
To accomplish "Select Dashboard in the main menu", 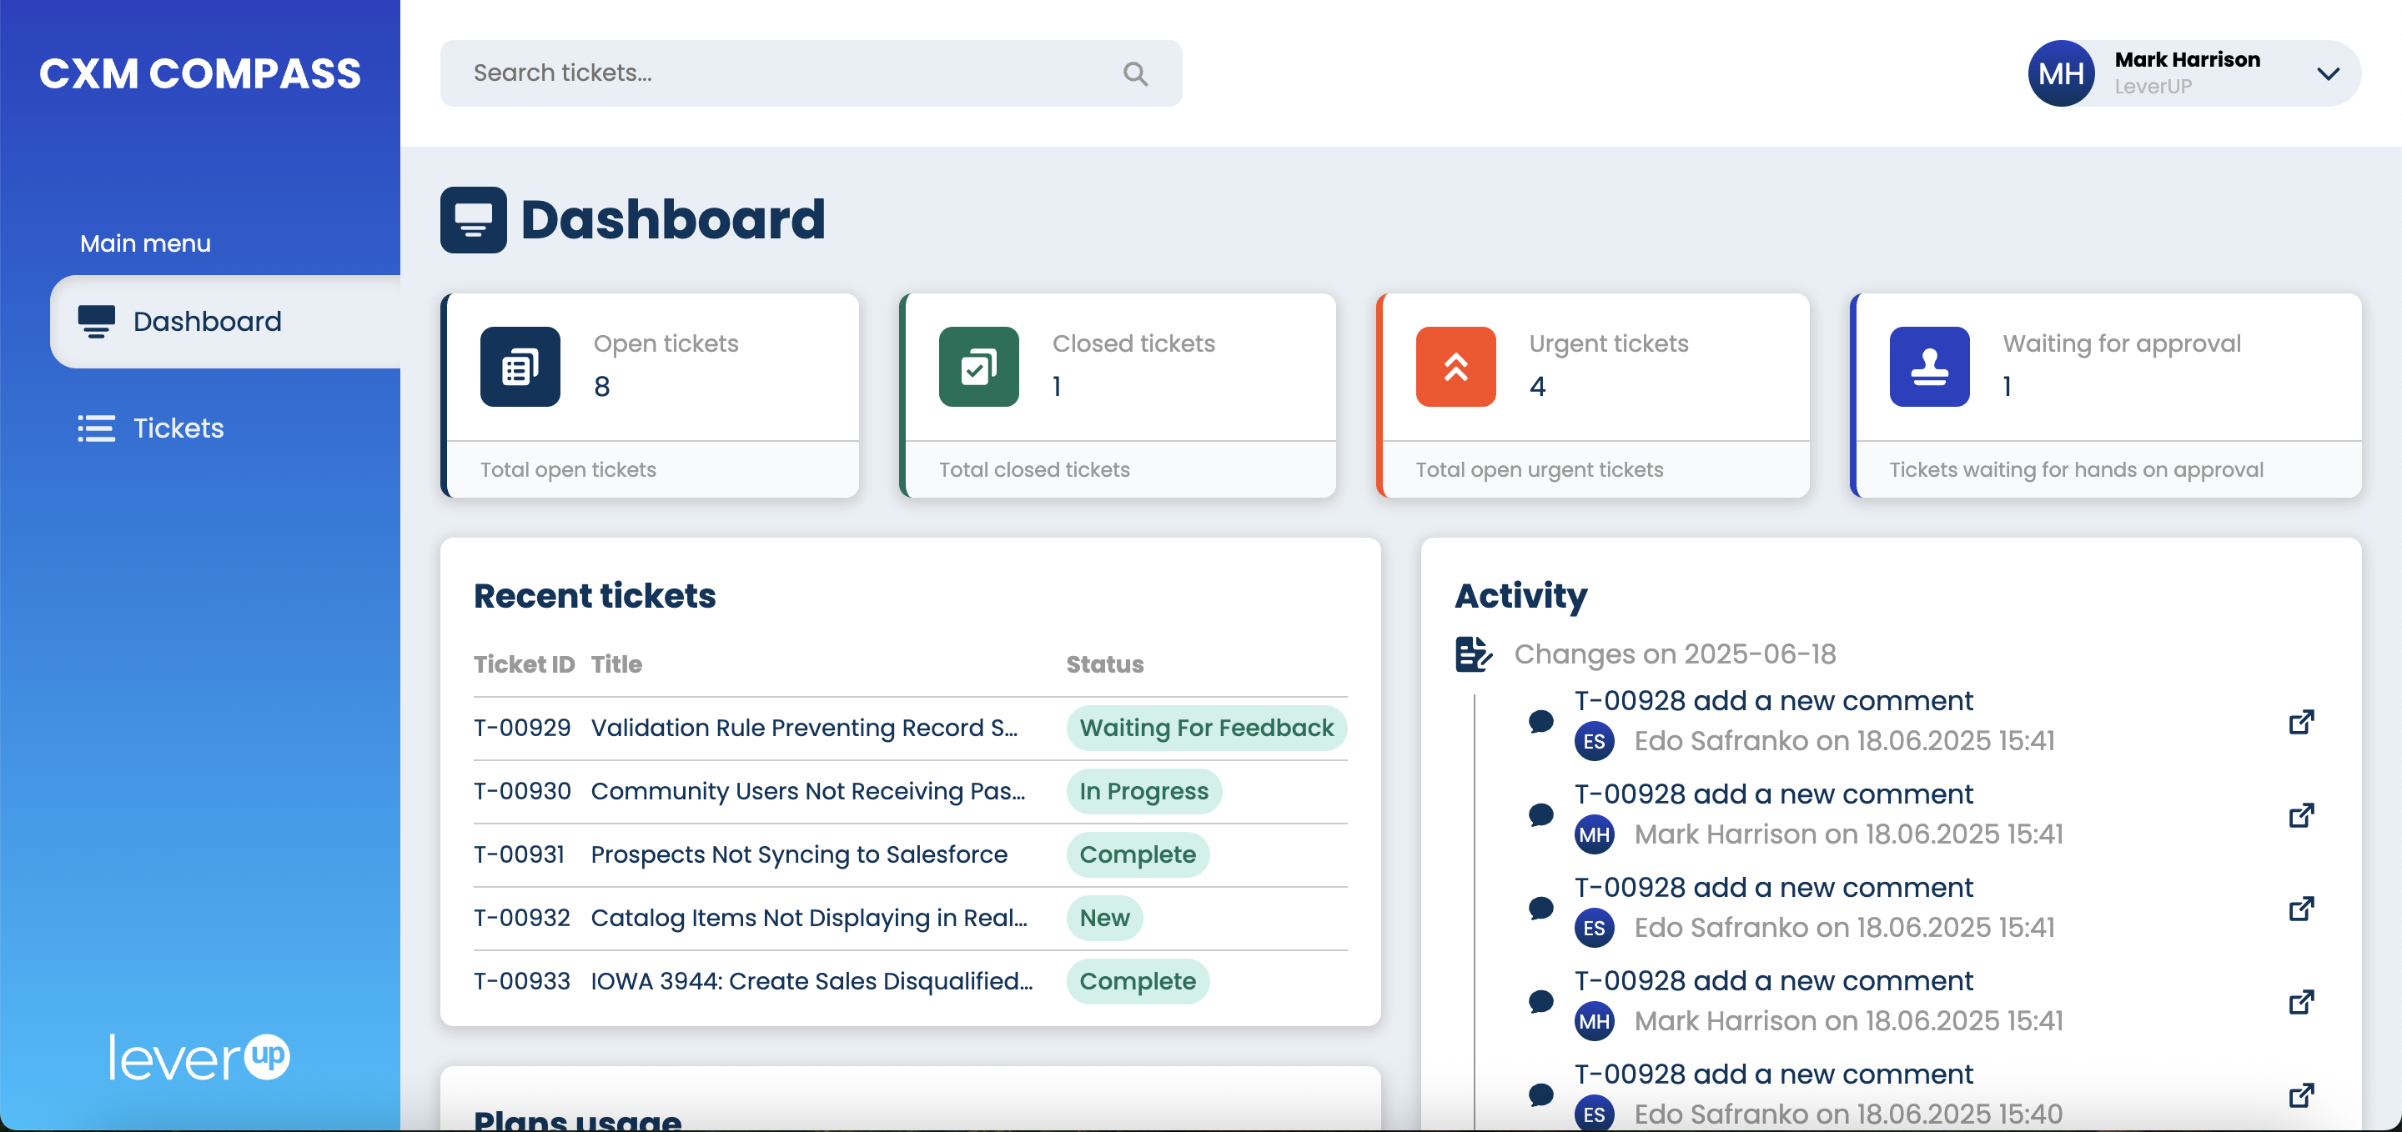I will (x=207, y=322).
